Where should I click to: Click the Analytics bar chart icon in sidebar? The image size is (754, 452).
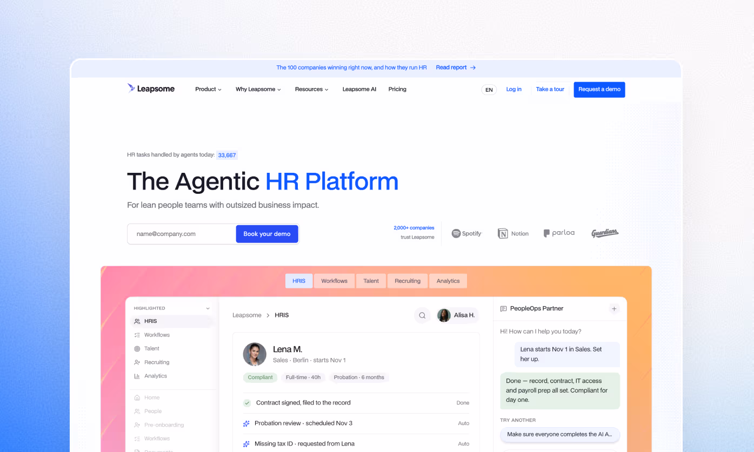pyautogui.click(x=137, y=376)
